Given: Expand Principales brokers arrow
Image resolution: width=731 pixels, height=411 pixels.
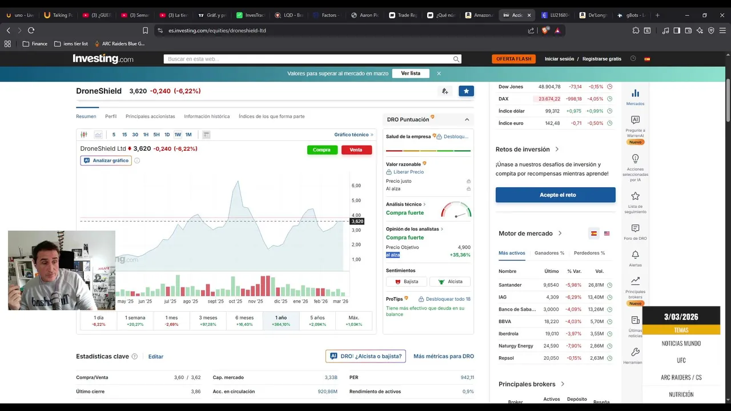Looking at the screenshot, I should (x=563, y=384).
